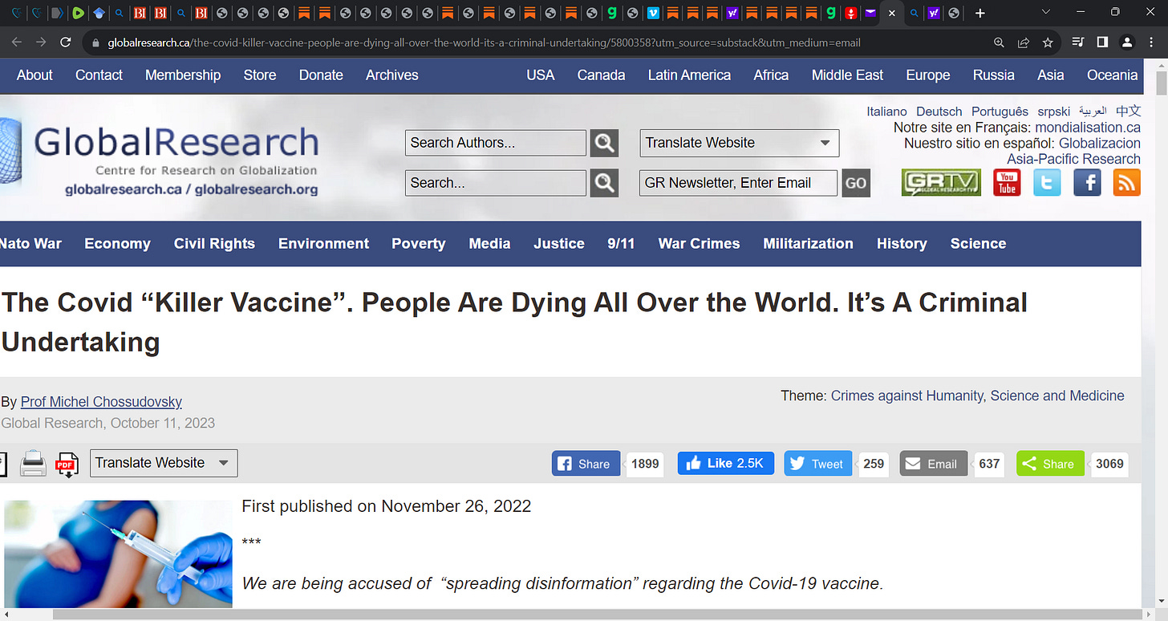Click the grey Email share button
Screen dimensions: 1168x621
pos(934,464)
